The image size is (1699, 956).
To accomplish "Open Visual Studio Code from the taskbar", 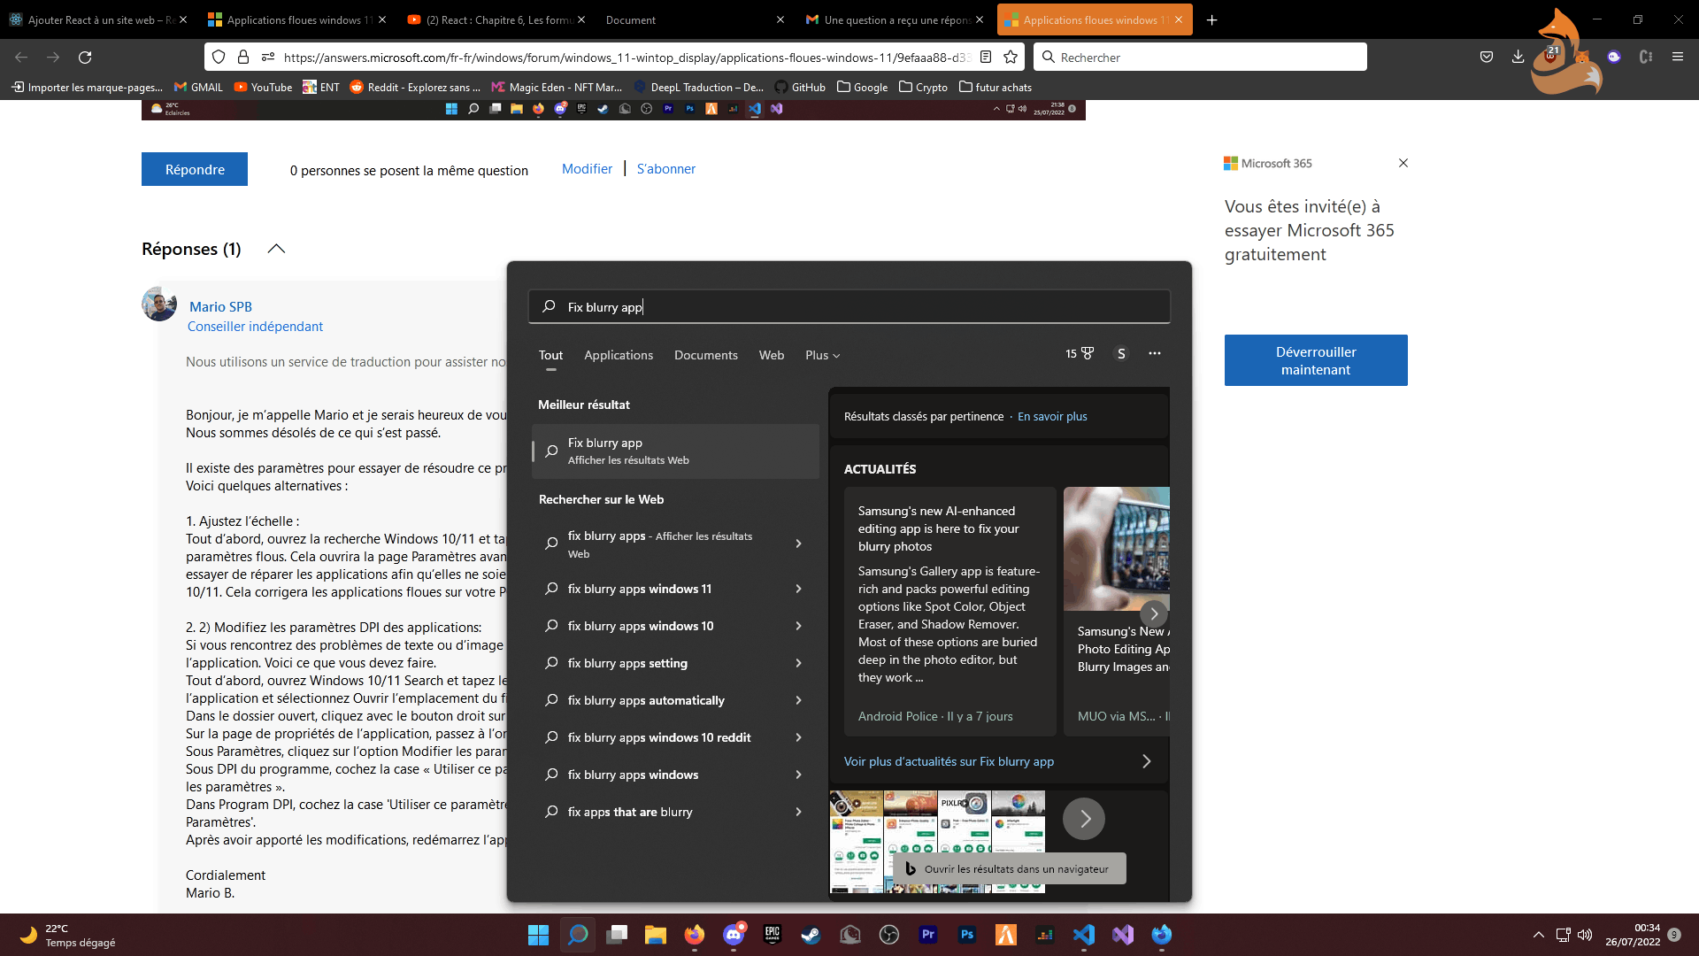I will click(x=1083, y=935).
